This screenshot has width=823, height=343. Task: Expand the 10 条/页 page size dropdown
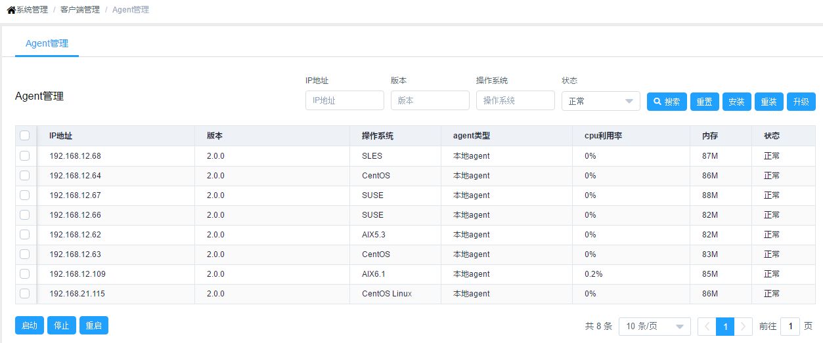tap(654, 326)
